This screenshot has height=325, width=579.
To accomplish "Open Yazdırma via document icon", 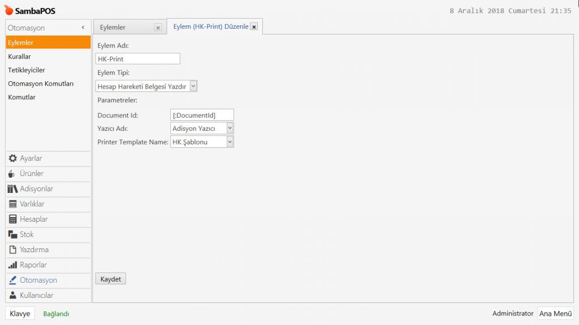I will pyautogui.click(x=12, y=250).
